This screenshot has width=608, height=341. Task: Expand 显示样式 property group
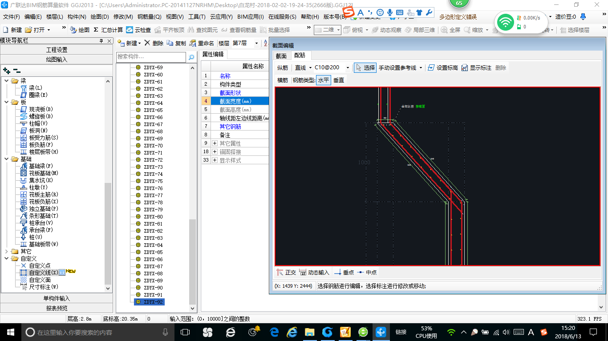coord(215,160)
